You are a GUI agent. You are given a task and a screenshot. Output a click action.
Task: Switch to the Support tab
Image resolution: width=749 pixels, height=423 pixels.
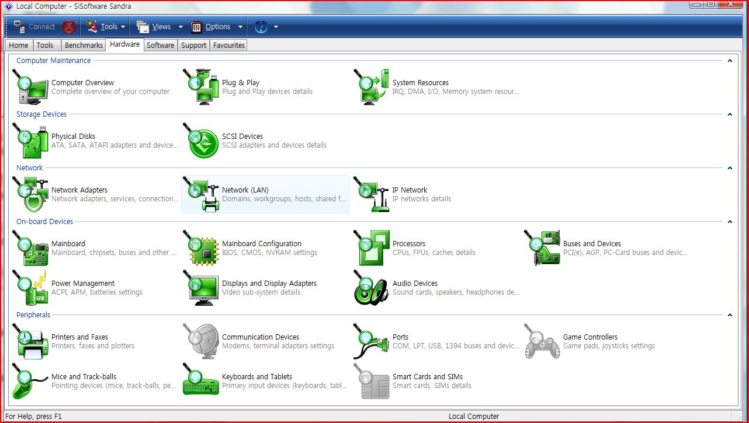coord(193,45)
